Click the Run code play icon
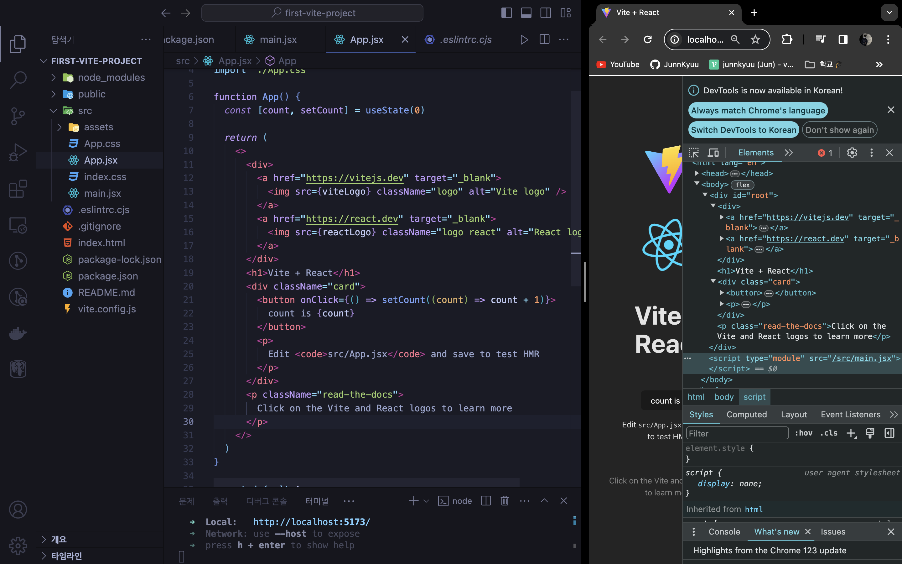The image size is (902, 564). click(524, 39)
